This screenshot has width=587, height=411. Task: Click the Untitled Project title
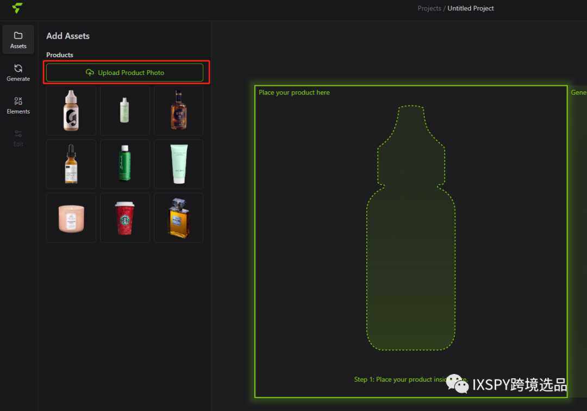[471, 8]
